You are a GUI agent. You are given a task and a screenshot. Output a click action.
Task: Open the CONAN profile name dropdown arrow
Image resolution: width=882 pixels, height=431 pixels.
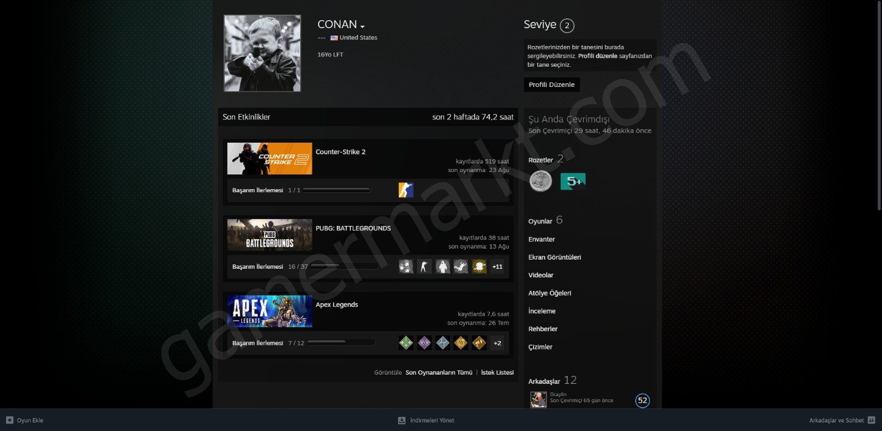pos(363,26)
